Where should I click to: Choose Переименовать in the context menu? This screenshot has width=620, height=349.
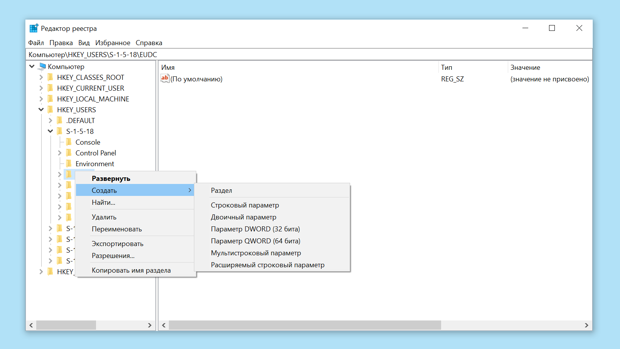pos(135,229)
